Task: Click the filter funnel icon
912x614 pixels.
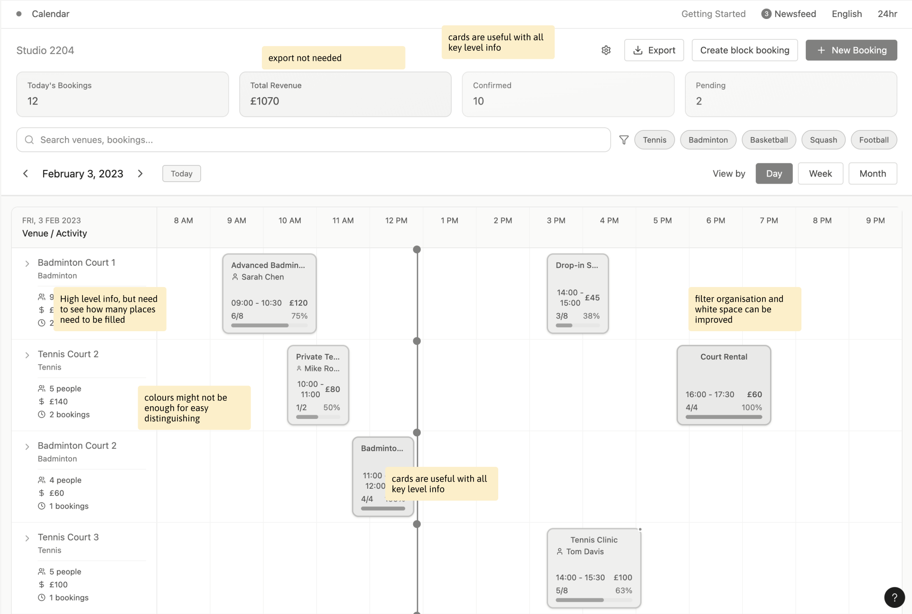Action: pyautogui.click(x=624, y=140)
